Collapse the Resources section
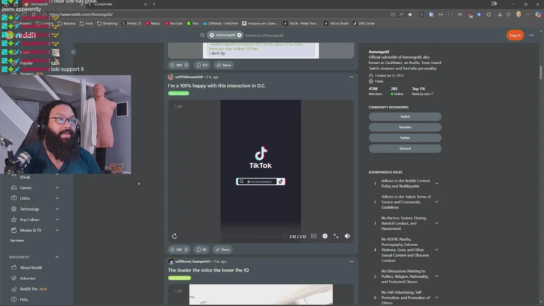 coord(57,257)
